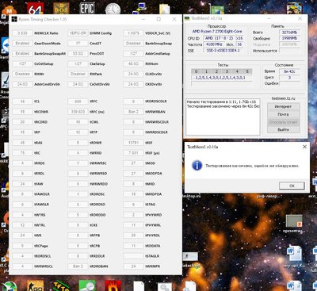Click the tREFI value field showing 13781
Screen dimensions: 317x291
pos(133,143)
